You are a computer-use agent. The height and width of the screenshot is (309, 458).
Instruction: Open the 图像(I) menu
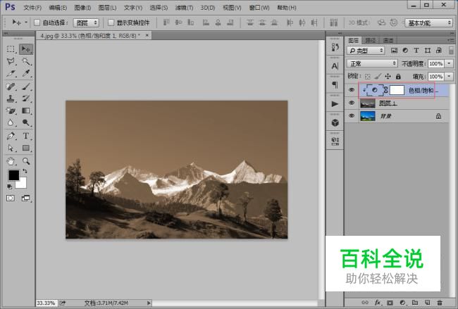82,8
